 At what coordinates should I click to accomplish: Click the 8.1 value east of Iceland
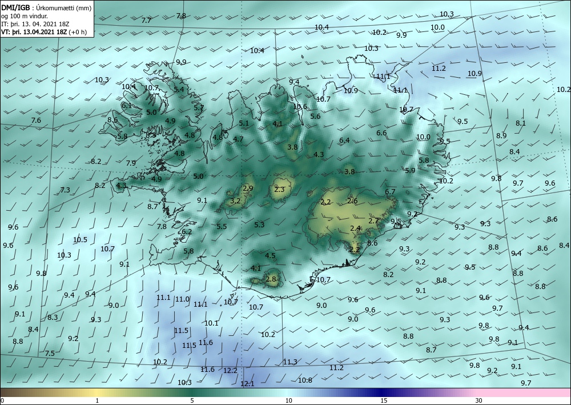coord(521,123)
